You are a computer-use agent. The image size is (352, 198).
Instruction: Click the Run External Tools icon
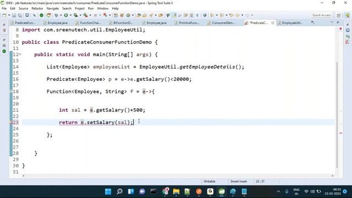click(86, 15)
